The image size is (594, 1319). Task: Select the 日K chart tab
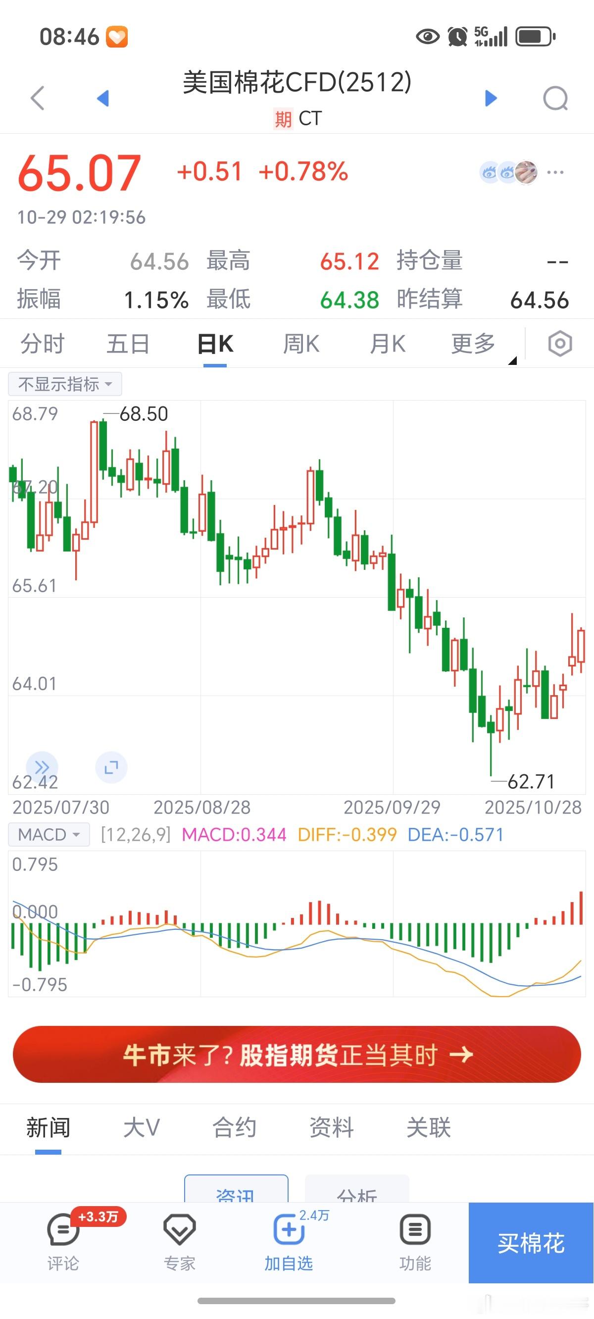tap(215, 344)
